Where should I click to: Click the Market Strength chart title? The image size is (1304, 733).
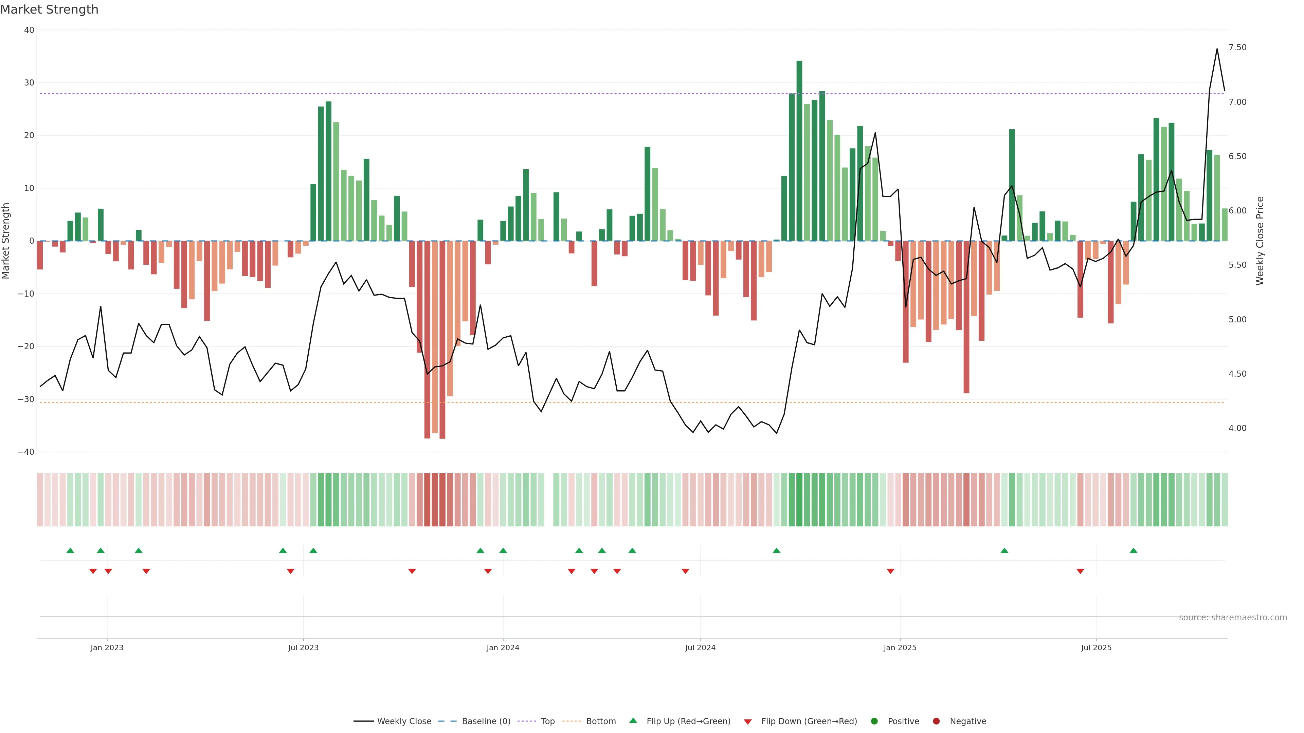coord(49,10)
